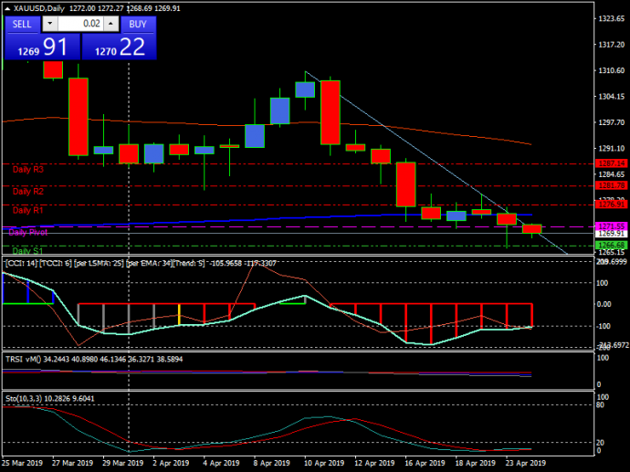Click the BUY button

tap(137, 24)
